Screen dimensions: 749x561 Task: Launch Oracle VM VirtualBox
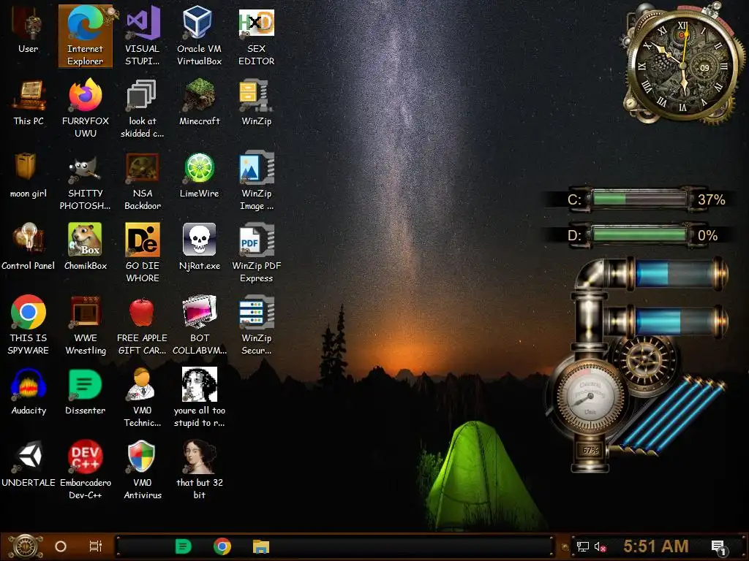click(199, 37)
